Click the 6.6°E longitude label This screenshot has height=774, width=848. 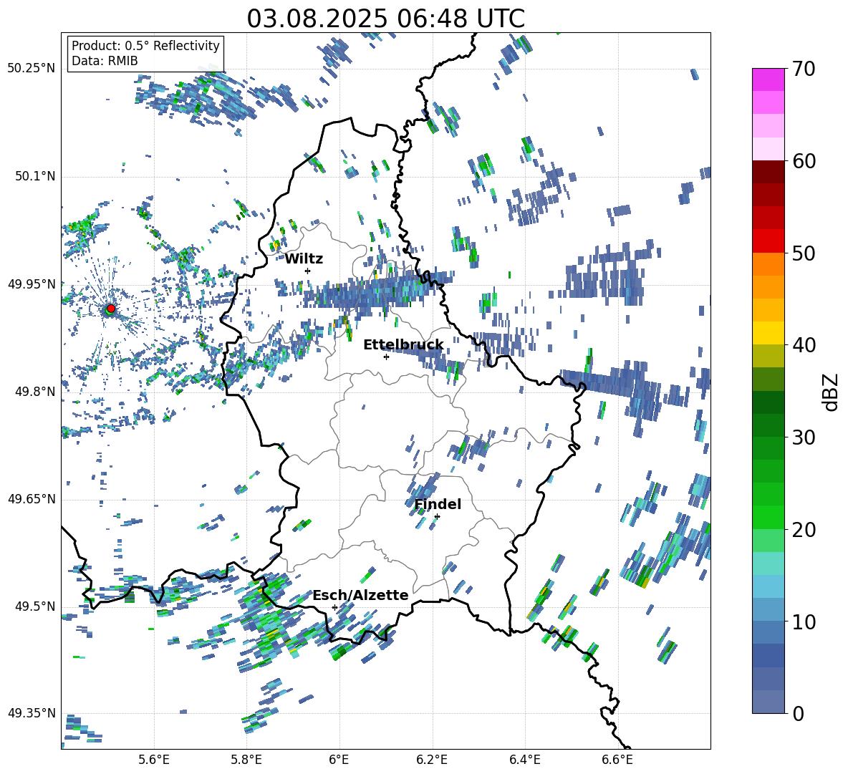pyautogui.click(x=617, y=760)
